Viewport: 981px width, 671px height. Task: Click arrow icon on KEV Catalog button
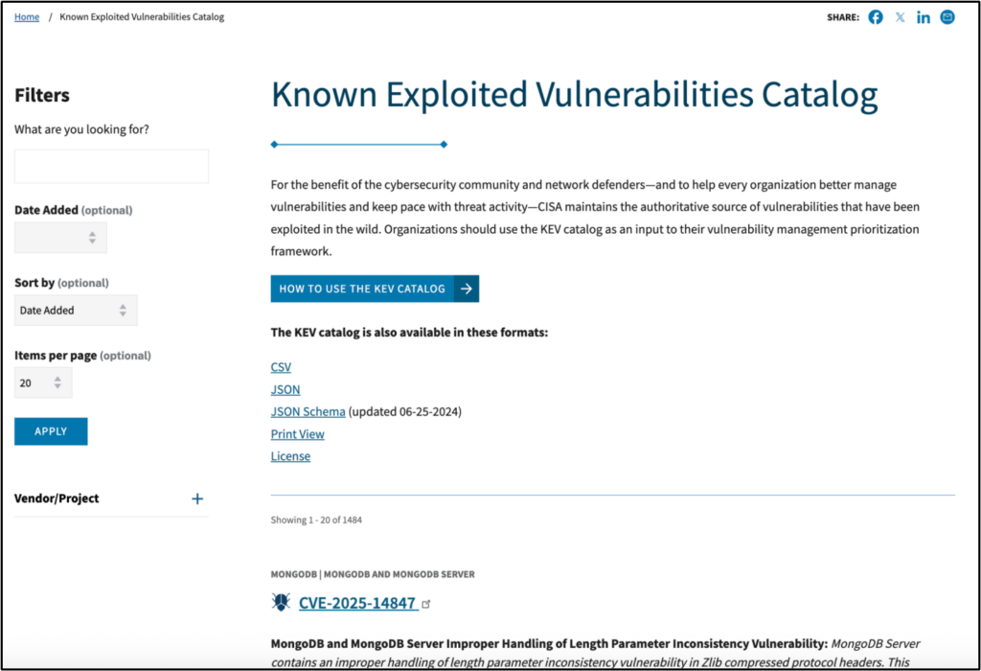point(467,289)
